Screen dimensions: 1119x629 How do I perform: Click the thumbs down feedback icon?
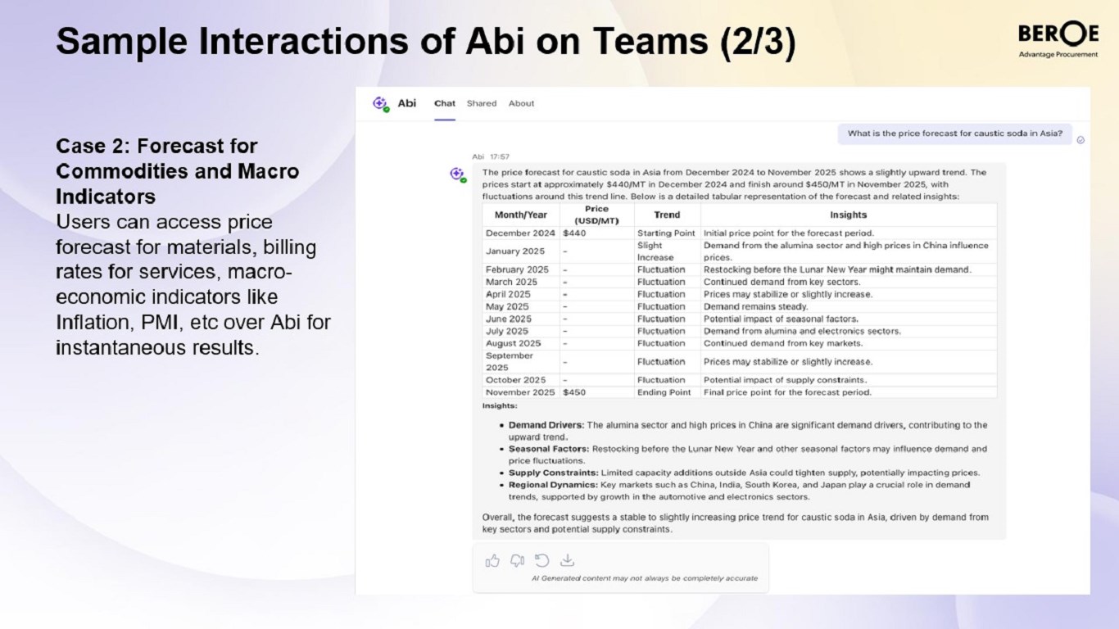[x=517, y=560]
